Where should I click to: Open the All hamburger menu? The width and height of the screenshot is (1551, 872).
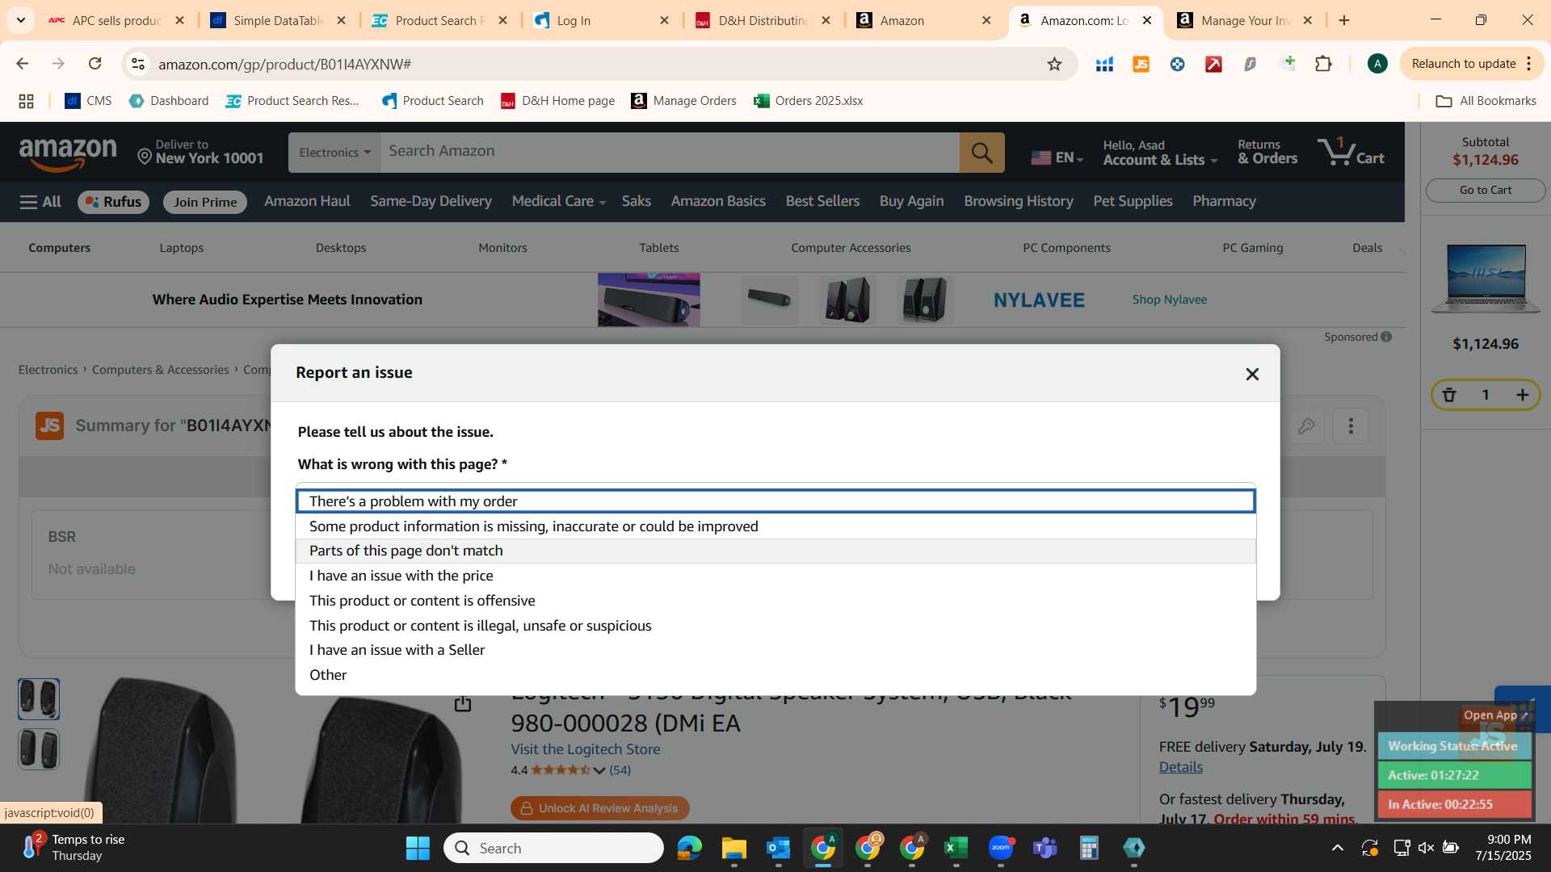point(40,202)
